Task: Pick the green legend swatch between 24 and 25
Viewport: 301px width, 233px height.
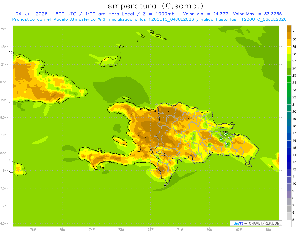Action: point(289,79)
